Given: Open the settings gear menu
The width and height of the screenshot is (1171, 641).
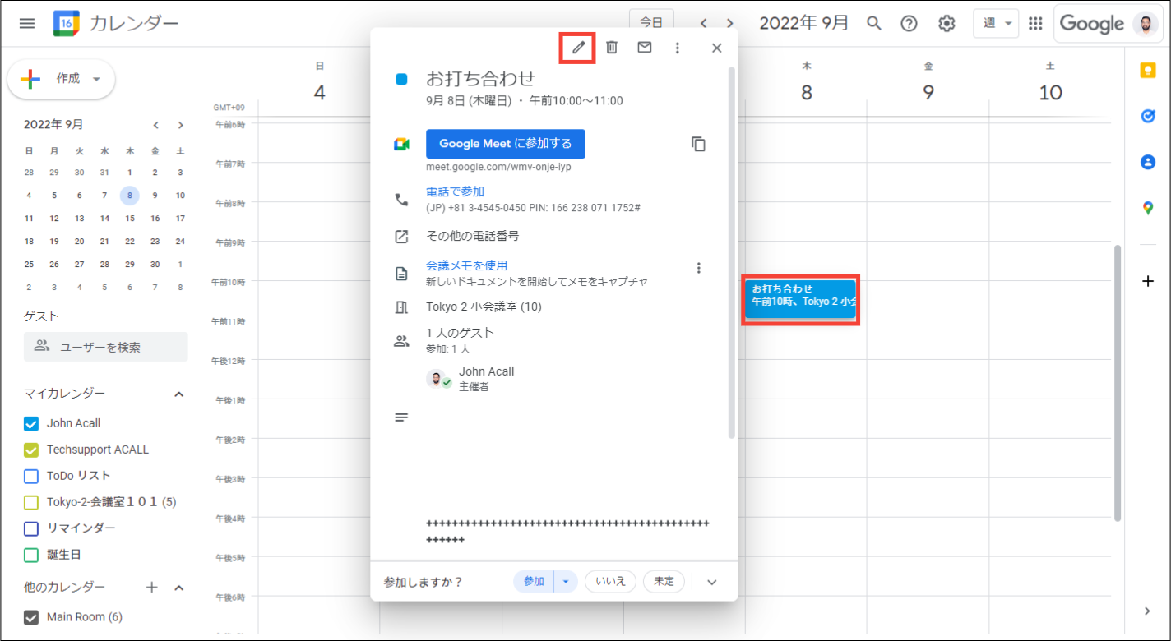Looking at the screenshot, I should tap(947, 23).
